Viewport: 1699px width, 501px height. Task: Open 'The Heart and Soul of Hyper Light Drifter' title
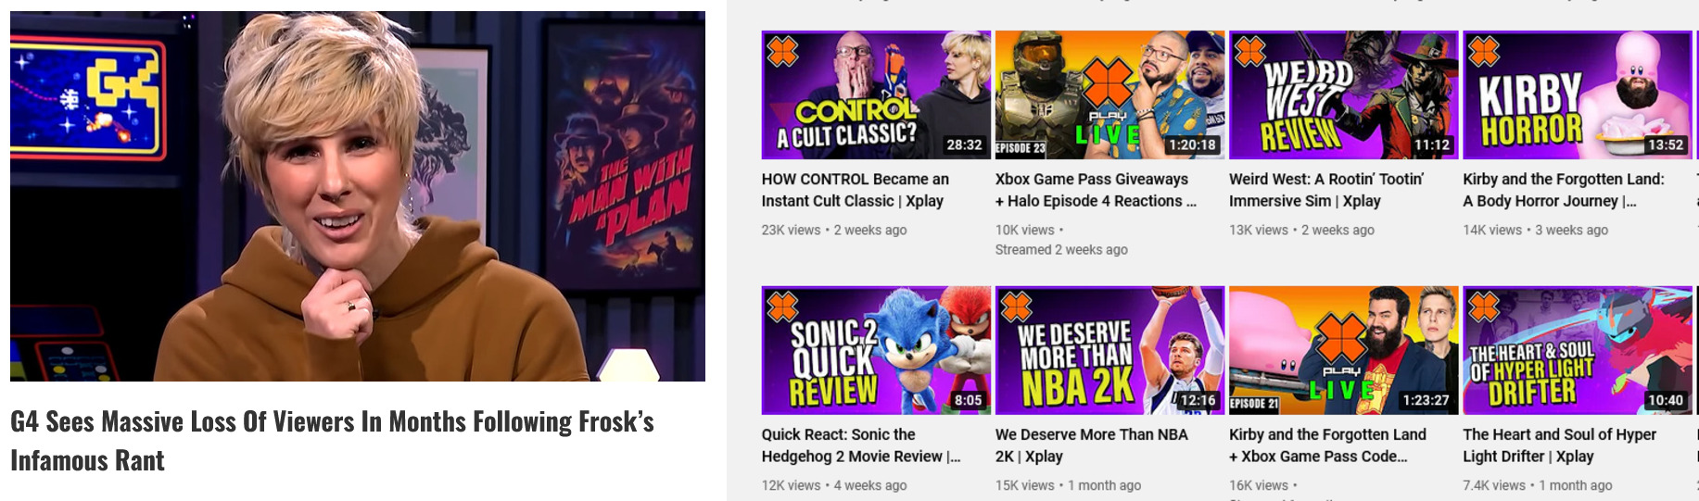click(1560, 445)
